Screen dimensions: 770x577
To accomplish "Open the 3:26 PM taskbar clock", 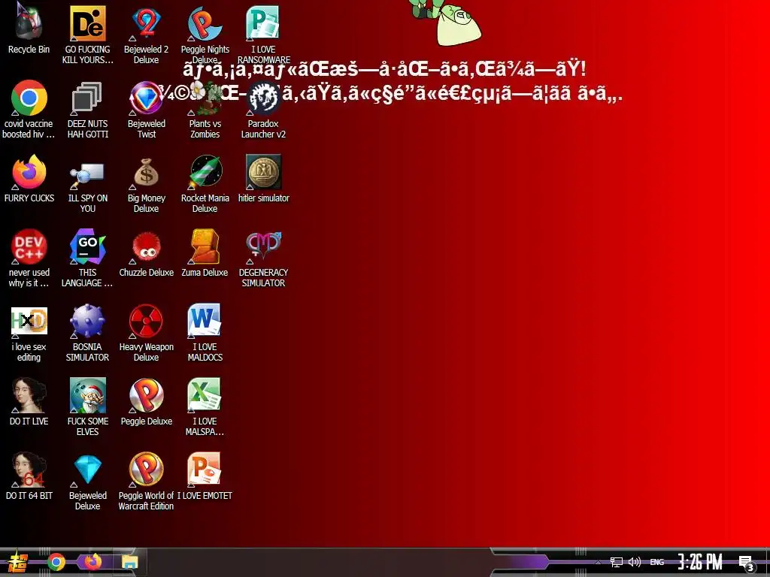I will click(700, 562).
